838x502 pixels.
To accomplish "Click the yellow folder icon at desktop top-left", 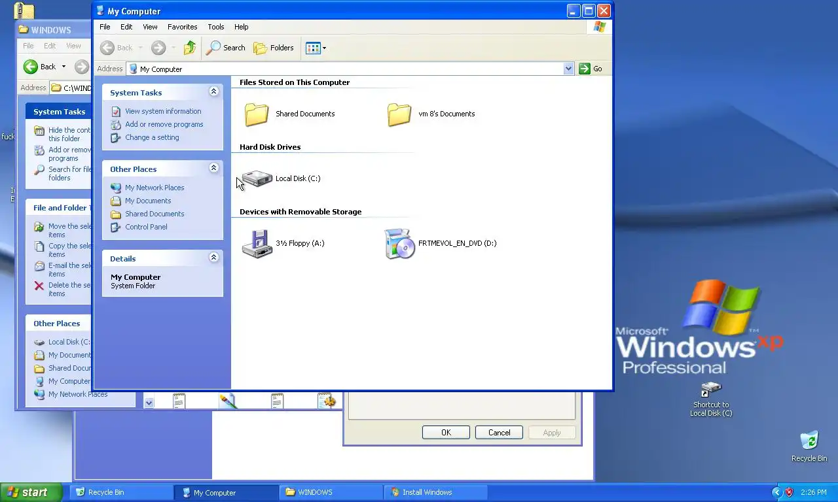I will click(24, 10).
